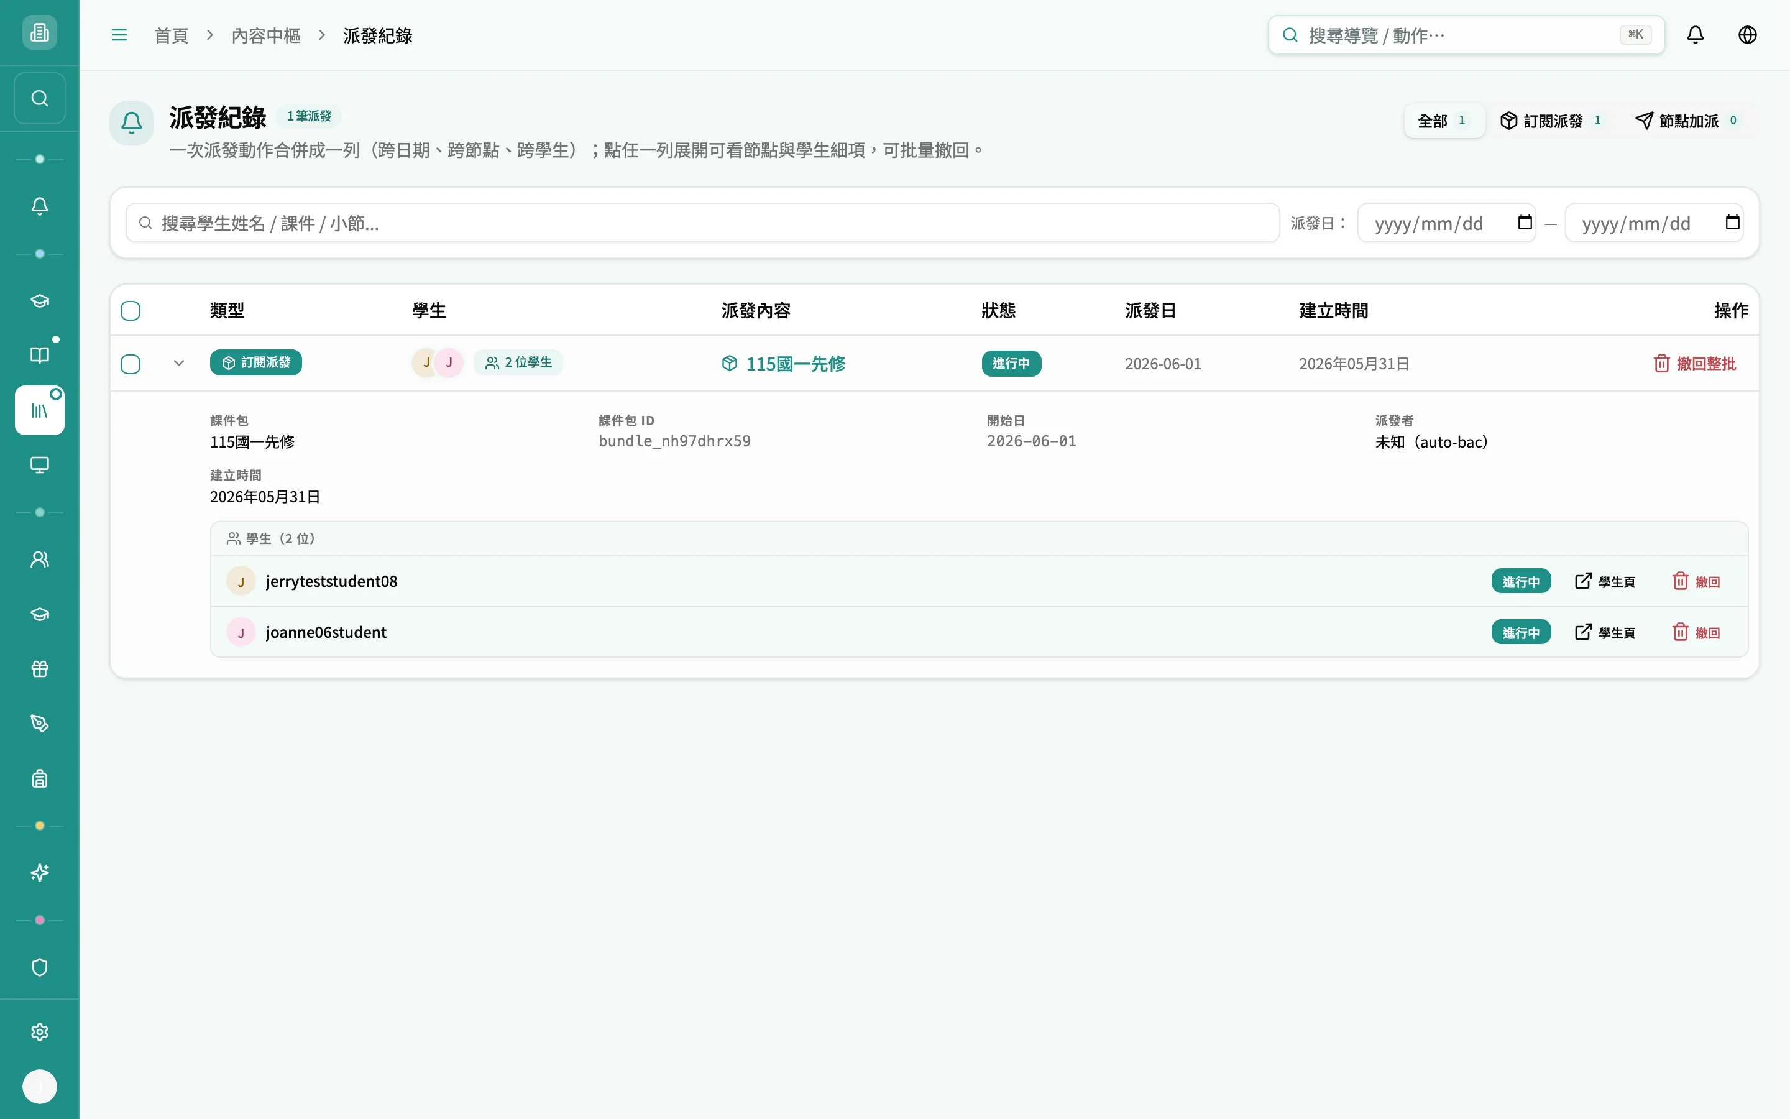This screenshot has width=1790, height=1119.
Task: Open top bar notification bell
Action: [1696, 35]
